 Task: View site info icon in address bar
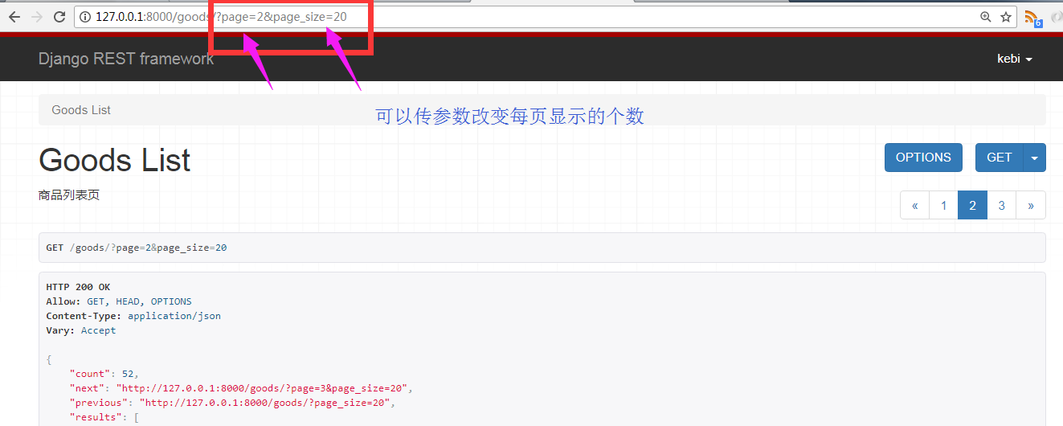tap(85, 16)
